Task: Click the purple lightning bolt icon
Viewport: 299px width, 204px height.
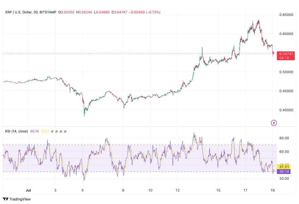Action: point(274,123)
